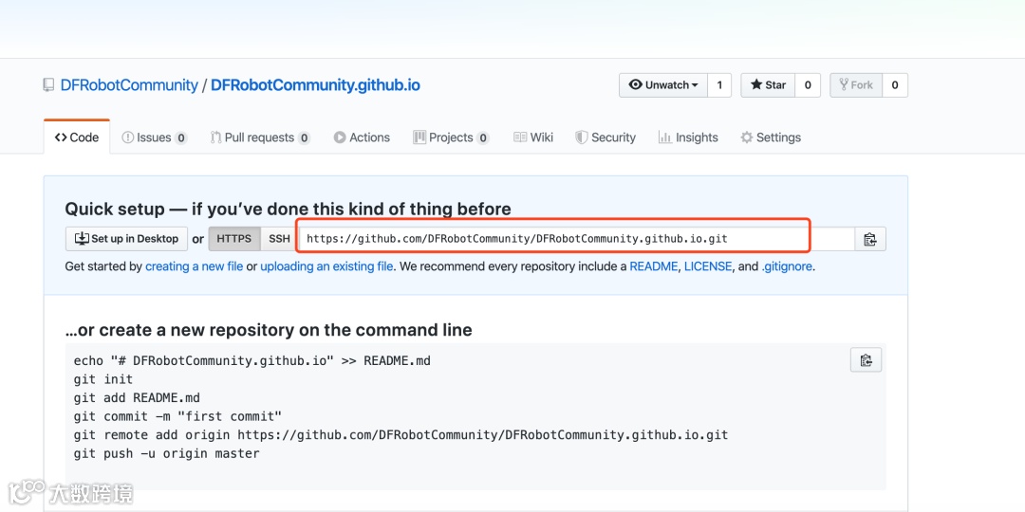1025x512 pixels.
Task: Click the Quick setup heading text
Action: 288,209
